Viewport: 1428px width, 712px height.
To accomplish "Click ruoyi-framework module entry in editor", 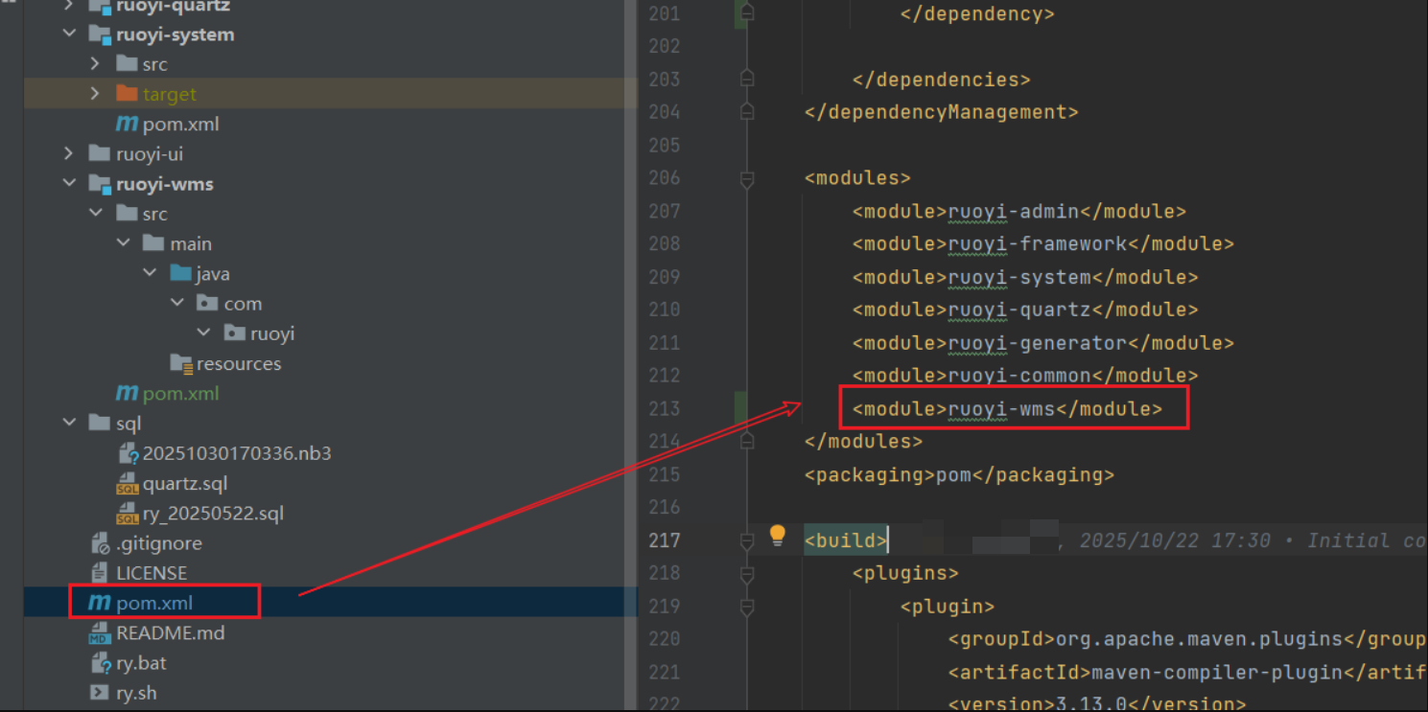I will [x=1043, y=243].
